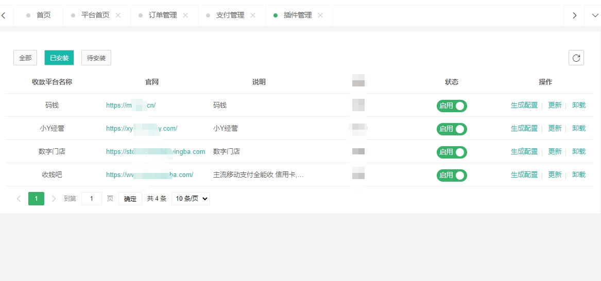
Task: Show 待安装 plugins filter
Action: (96, 58)
